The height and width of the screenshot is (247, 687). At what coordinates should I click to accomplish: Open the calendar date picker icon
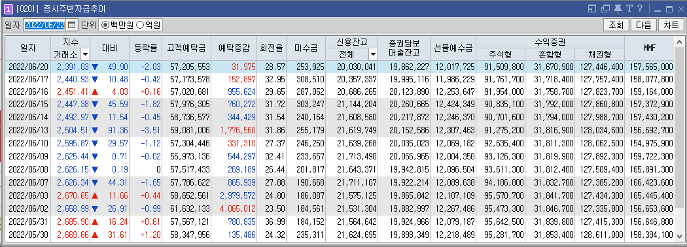pyautogui.click(x=72, y=25)
